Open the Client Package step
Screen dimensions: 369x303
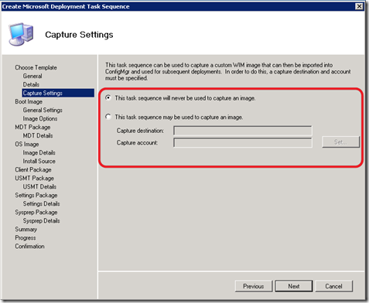click(33, 169)
